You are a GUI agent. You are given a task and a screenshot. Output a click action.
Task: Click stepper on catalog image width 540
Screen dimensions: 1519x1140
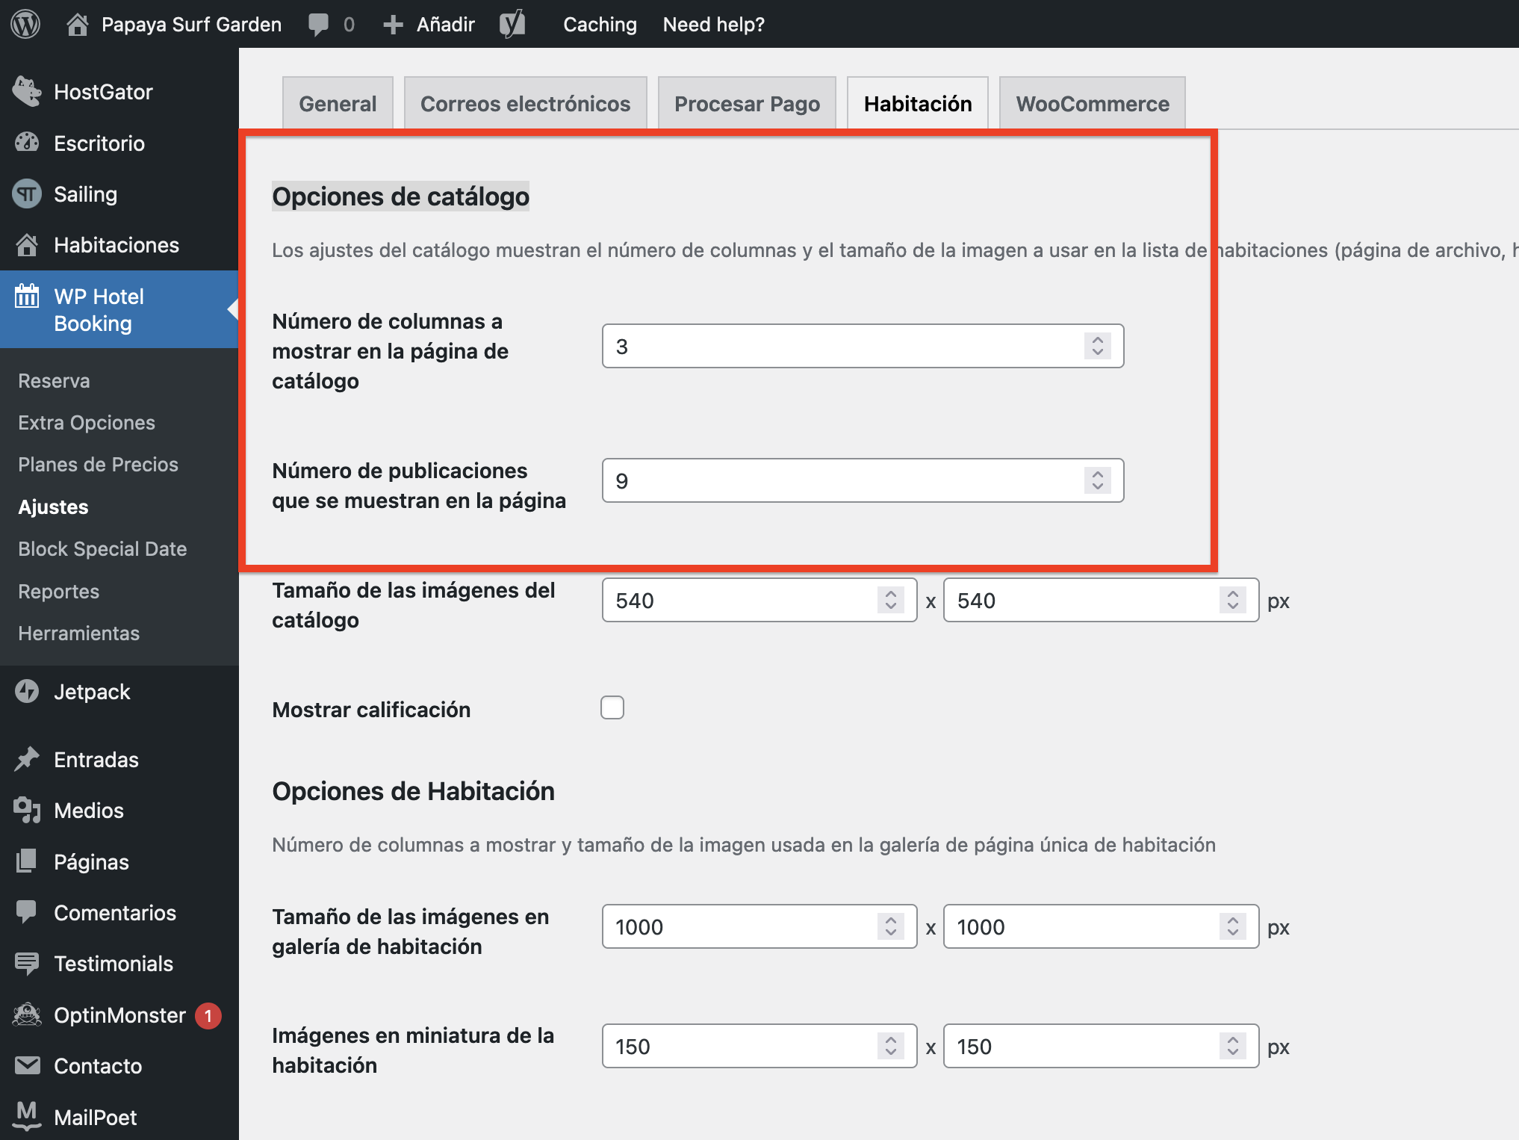pyautogui.click(x=890, y=600)
